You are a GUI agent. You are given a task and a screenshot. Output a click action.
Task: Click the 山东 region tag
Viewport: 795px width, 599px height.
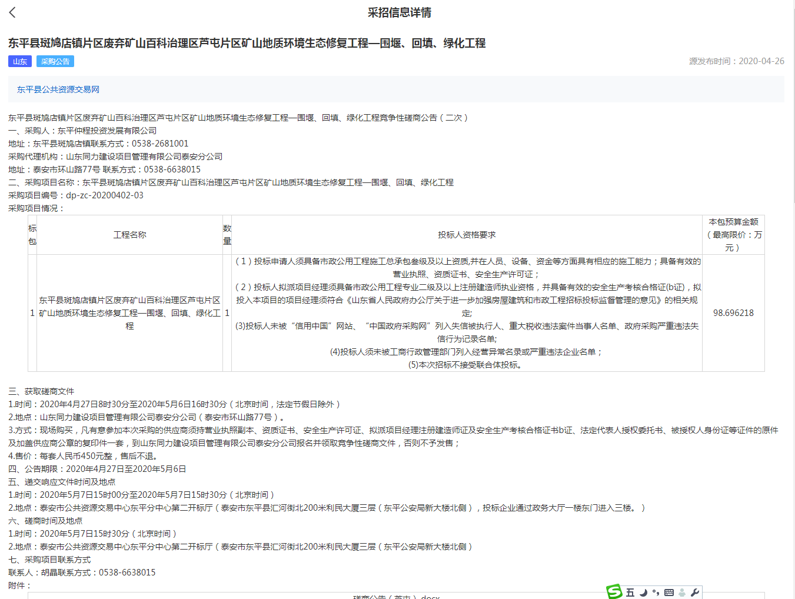click(20, 61)
